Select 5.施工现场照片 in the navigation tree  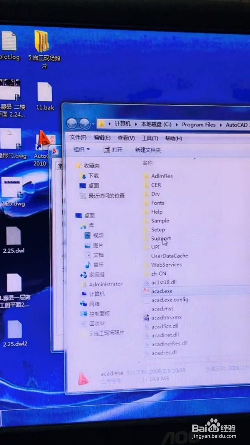pyautogui.click(x=102, y=333)
